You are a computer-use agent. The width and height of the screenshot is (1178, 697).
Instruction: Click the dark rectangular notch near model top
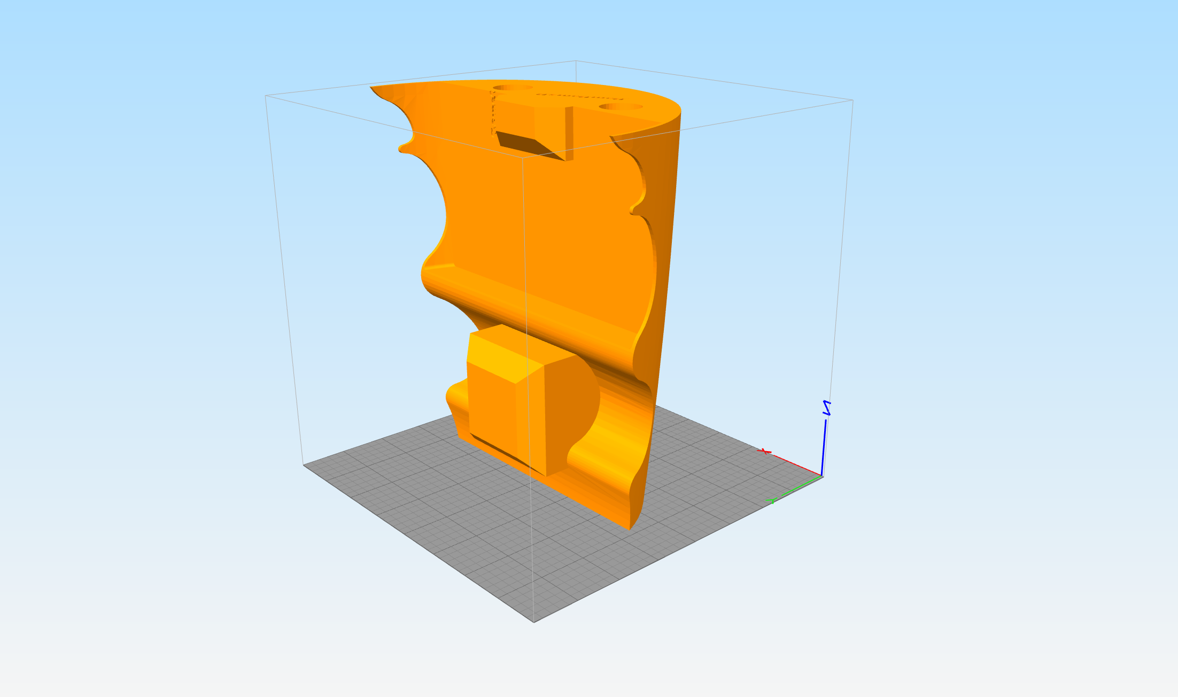(x=529, y=145)
